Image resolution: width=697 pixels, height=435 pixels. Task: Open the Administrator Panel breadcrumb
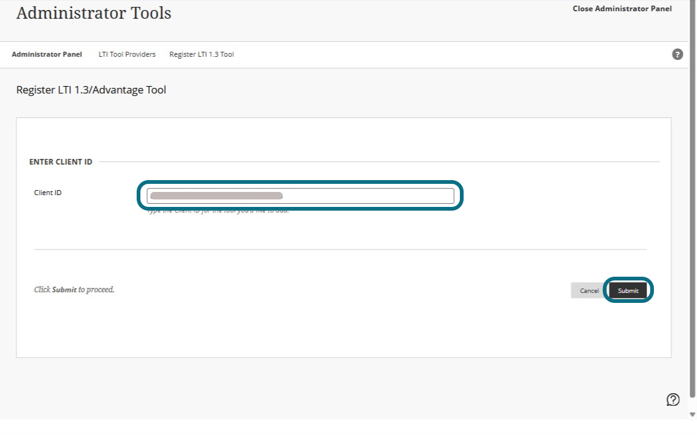point(47,54)
